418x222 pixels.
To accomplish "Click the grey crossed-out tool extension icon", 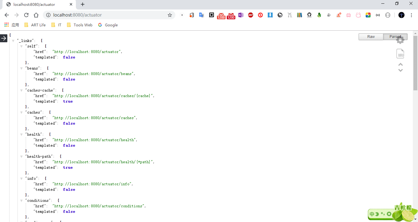I will (x=290, y=15).
